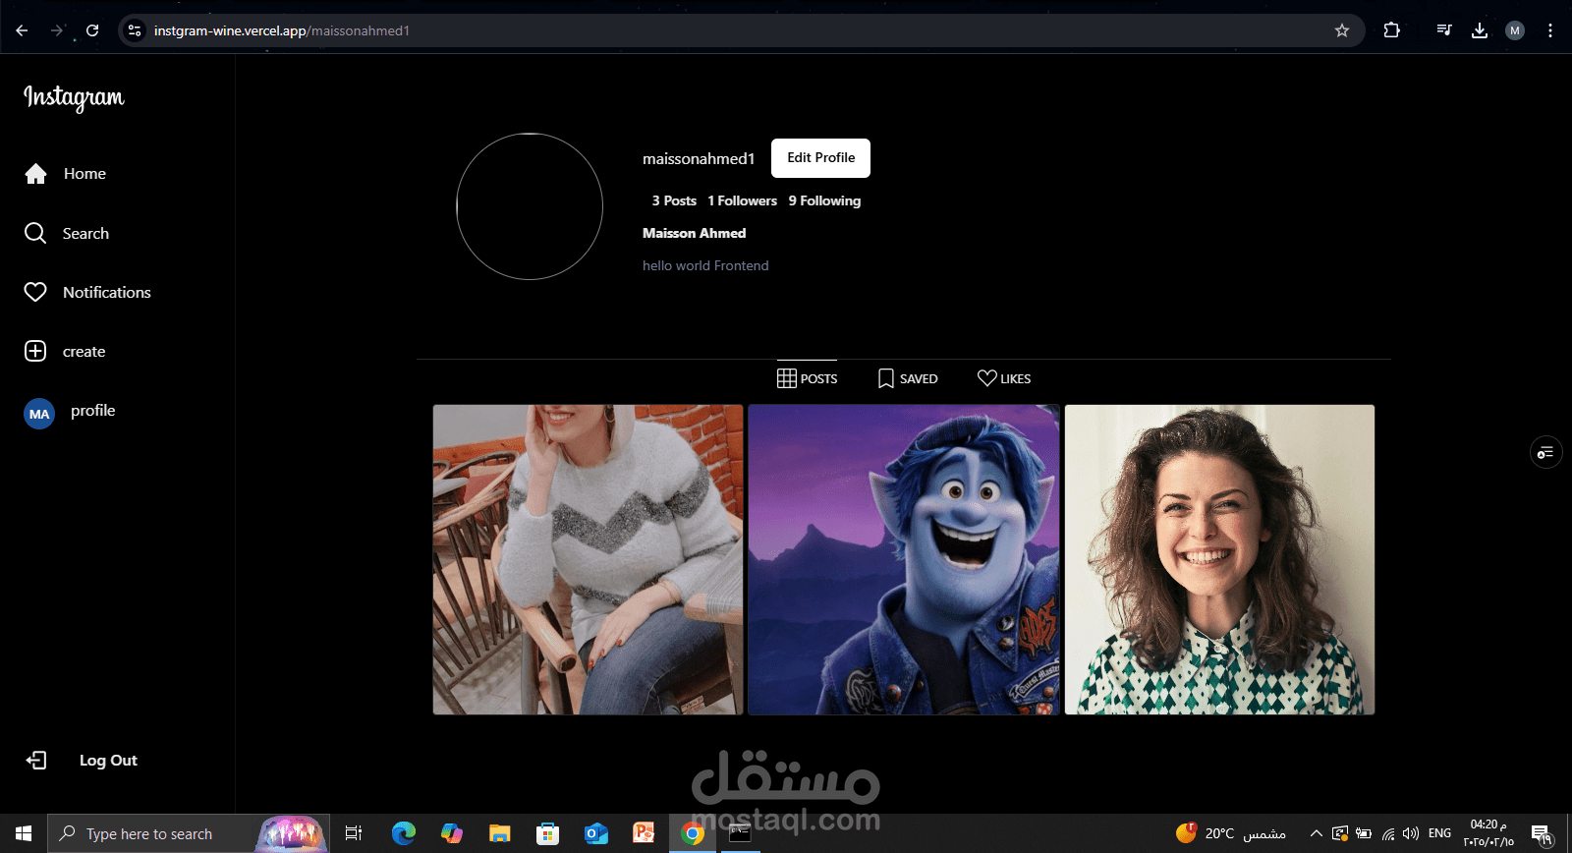
Task: Open Chrome media controls icon
Action: 1444,30
